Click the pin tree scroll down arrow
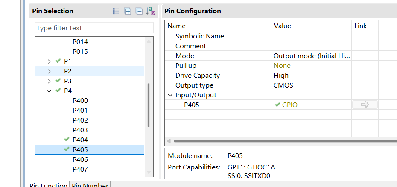 pyautogui.click(x=149, y=172)
